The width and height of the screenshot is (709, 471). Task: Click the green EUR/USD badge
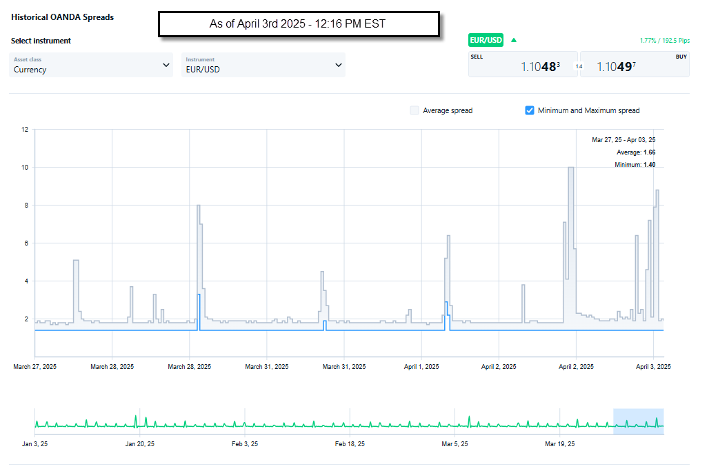pos(486,40)
